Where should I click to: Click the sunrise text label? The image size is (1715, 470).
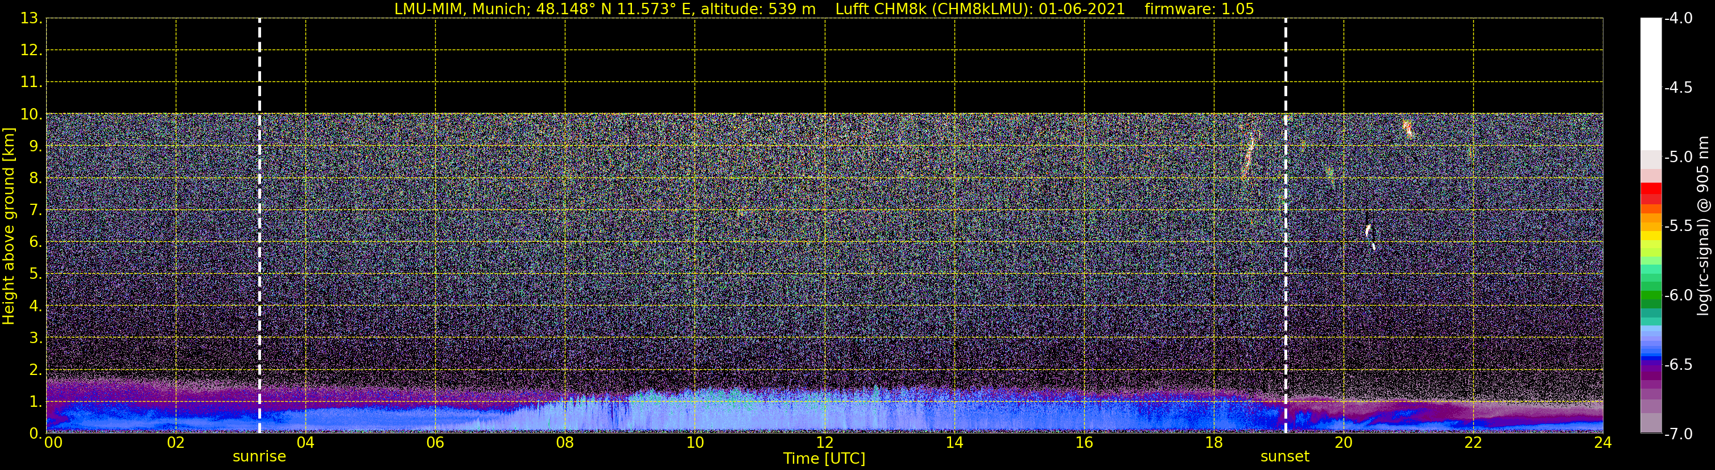(x=259, y=457)
